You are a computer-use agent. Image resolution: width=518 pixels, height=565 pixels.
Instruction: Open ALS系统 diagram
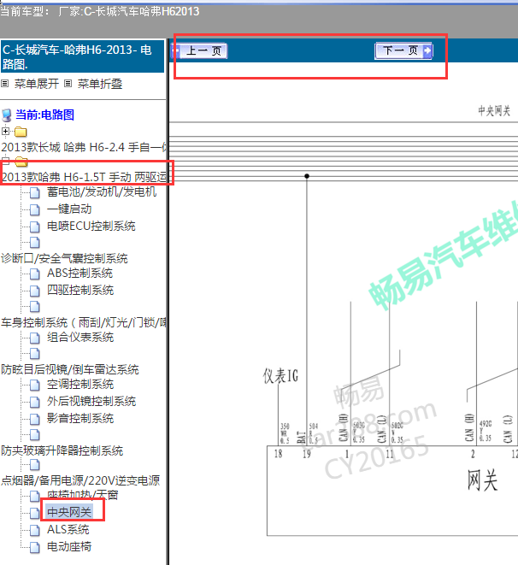pos(68,529)
